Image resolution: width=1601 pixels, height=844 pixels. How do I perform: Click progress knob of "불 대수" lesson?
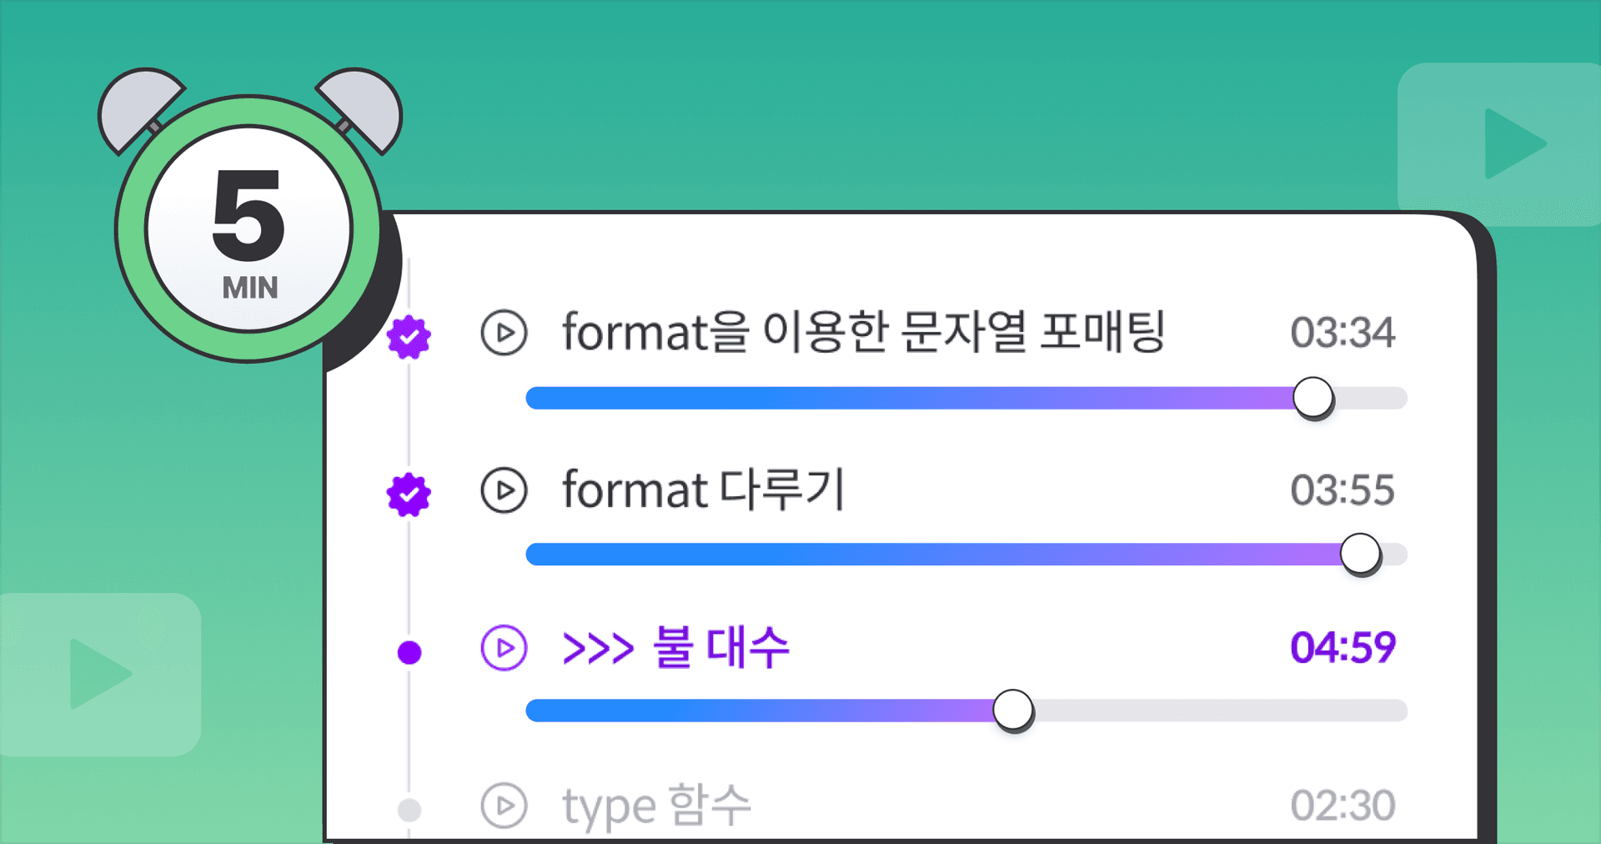pyautogui.click(x=1013, y=711)
